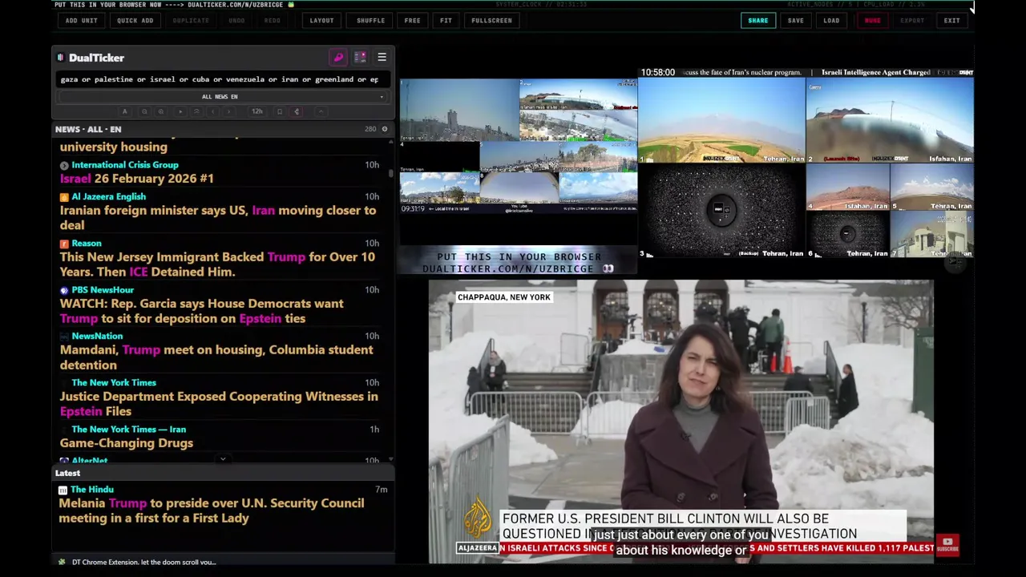Open the ALL NEWS EN dropdown
1026x577 pixels.
(x=221, y=97)
